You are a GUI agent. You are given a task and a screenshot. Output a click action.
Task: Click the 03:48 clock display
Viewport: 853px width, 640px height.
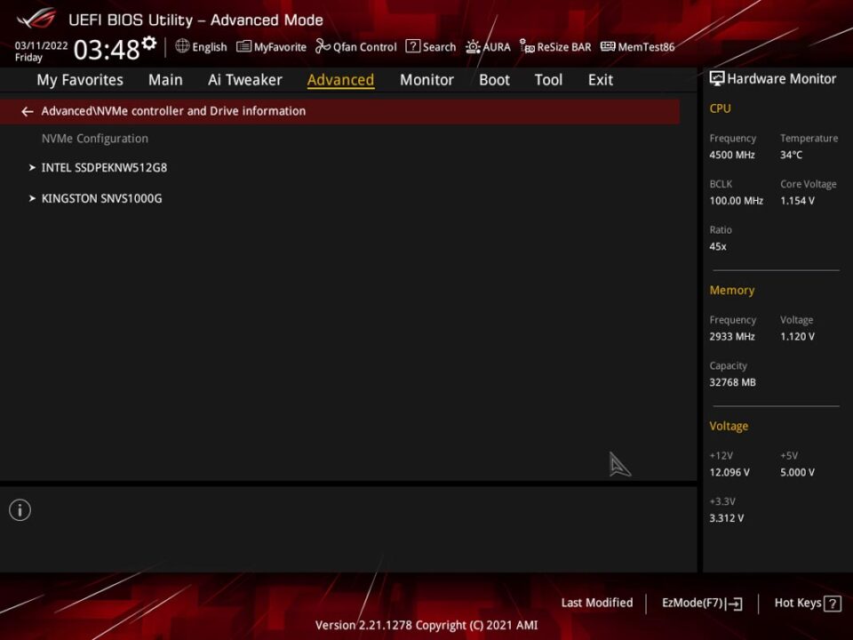(107, 50)
